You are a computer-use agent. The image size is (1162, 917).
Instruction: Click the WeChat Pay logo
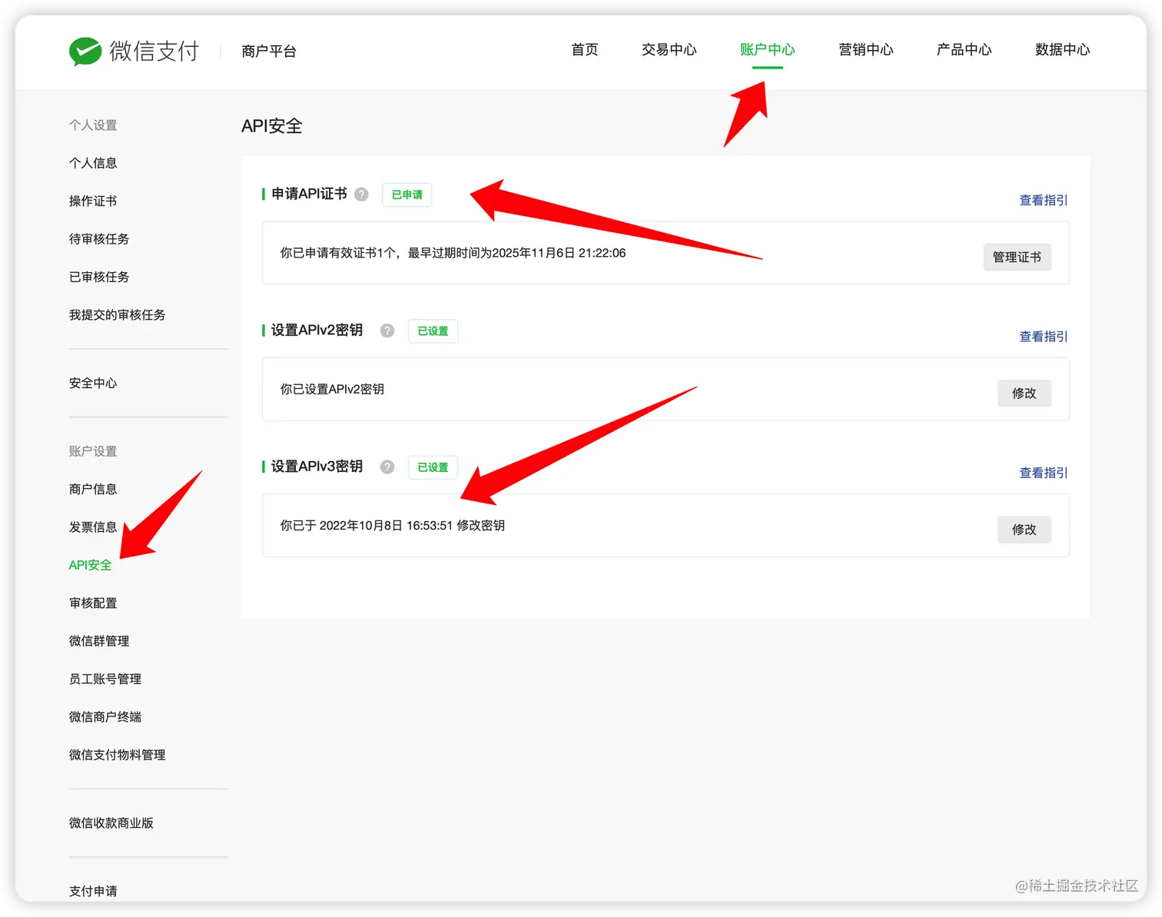tap(134, 51)
